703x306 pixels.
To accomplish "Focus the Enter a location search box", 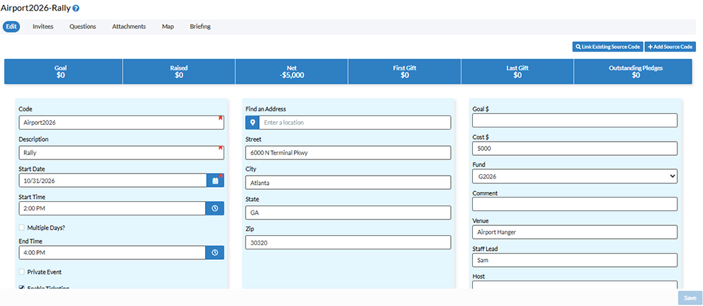I will coord(355,122).
